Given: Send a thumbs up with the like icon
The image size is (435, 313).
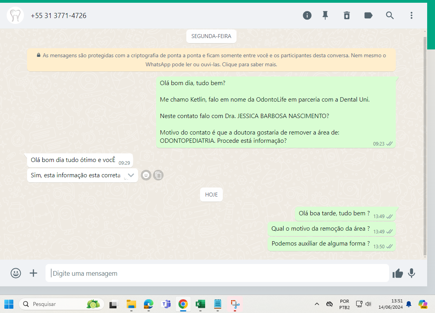Looking at the screenshot, I should click(398, 273).
